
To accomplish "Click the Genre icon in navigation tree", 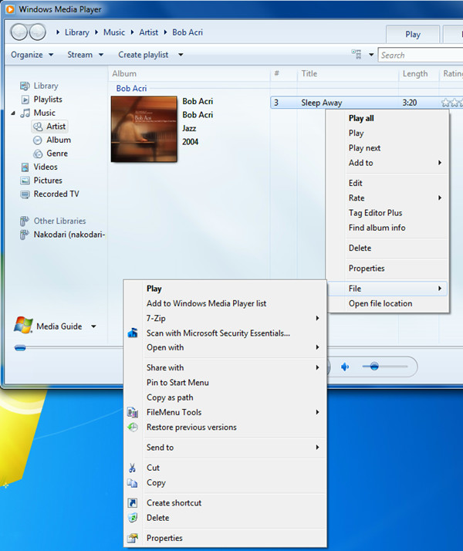I will pos(38,154).
